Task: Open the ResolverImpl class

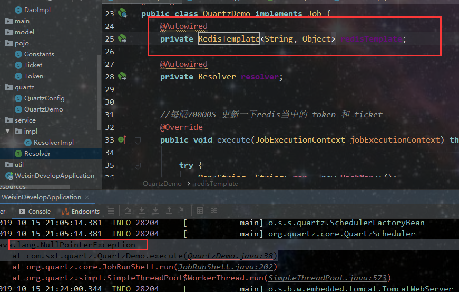Action: [x=54, y=143]
